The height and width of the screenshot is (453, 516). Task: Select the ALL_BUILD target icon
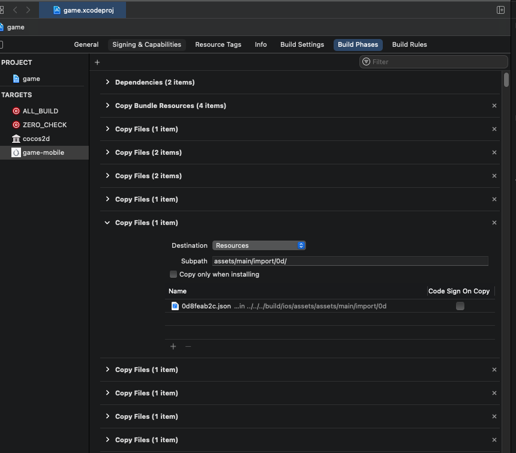[x=16, y=111]
